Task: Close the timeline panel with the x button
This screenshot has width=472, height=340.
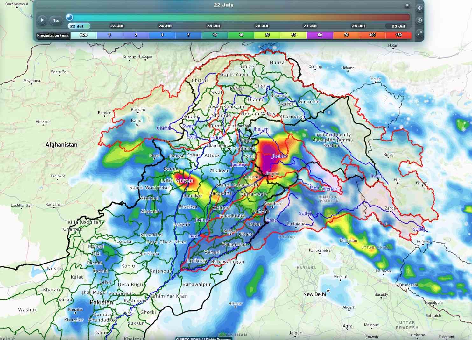Action: (x=407, y=5)
